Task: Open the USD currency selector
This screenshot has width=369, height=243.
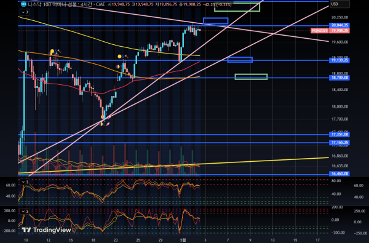Action: [340, 4]
